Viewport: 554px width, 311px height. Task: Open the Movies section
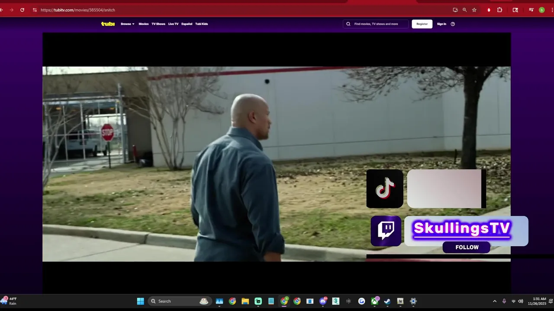143,24
